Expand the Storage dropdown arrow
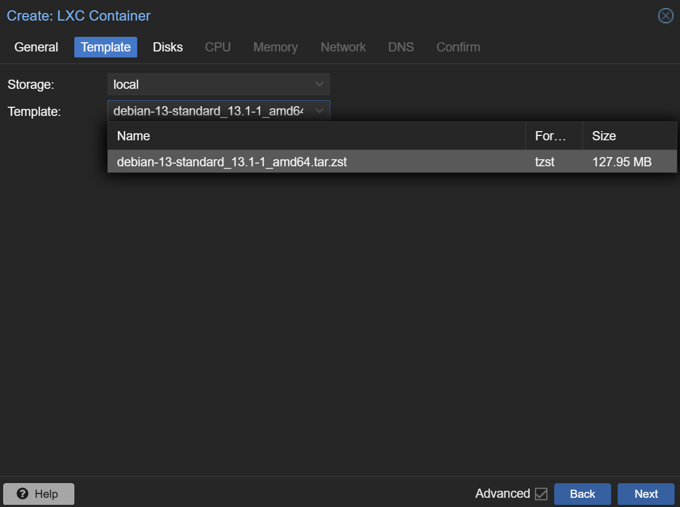This screenshot has height=507, width=680. (319, 84)
